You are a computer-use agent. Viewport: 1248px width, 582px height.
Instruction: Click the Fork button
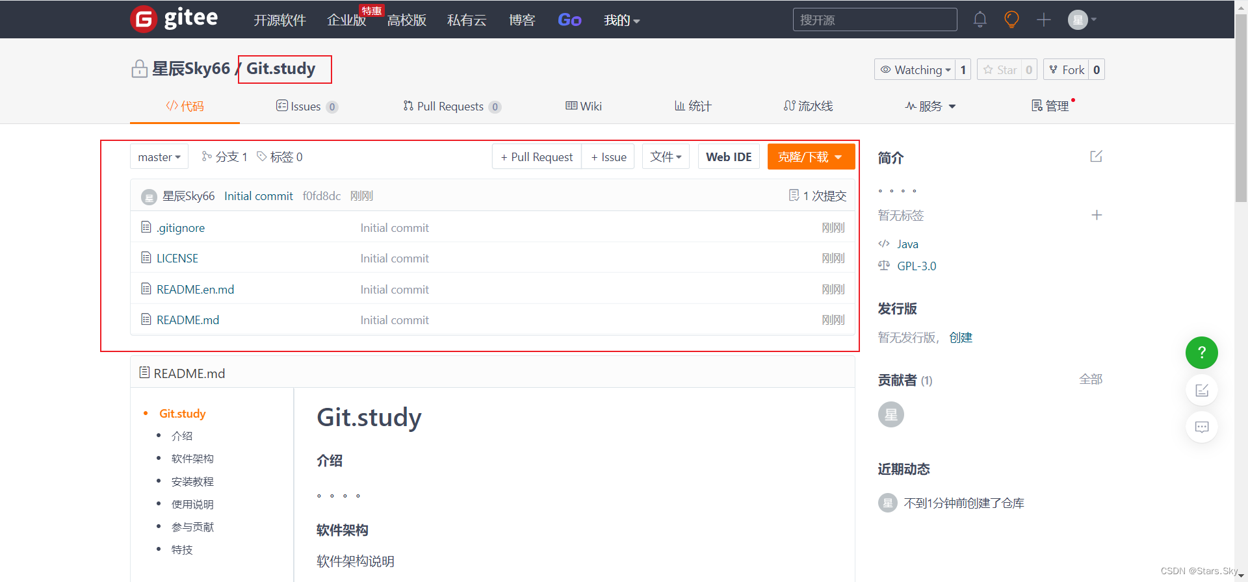click(1066, 70)
